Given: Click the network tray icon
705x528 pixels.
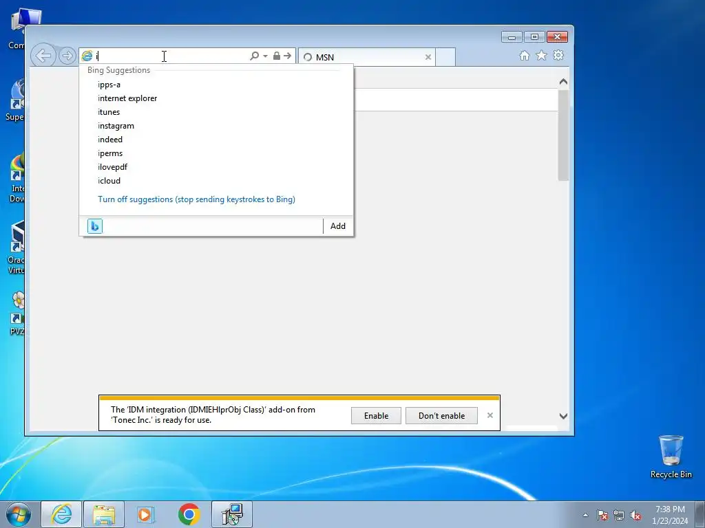Looking at the screenshot, I should tap(619, 515).
